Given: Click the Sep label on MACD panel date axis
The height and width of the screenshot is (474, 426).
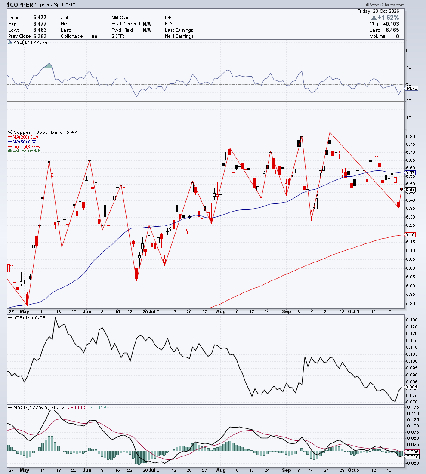Looking at the screenshot, I should [286, 470].
